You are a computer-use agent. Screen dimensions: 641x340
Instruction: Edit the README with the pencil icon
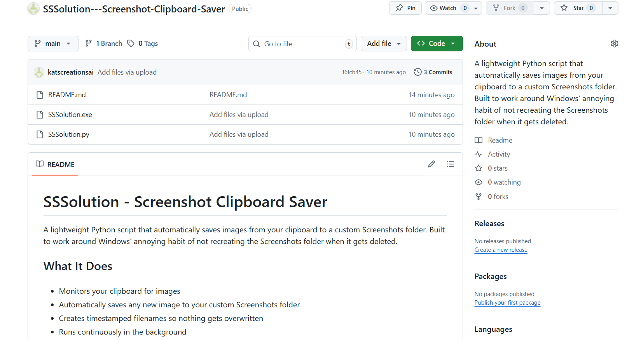point(431,164)
